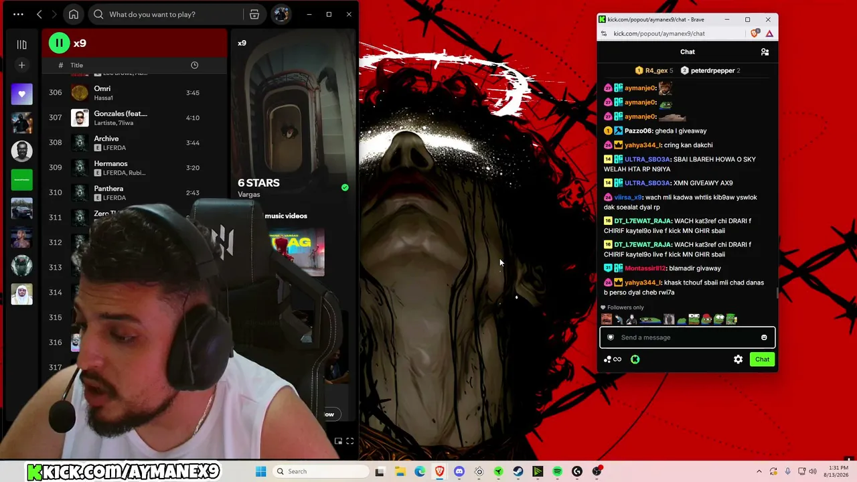Open site settings icon in Brave address bar

604,33
